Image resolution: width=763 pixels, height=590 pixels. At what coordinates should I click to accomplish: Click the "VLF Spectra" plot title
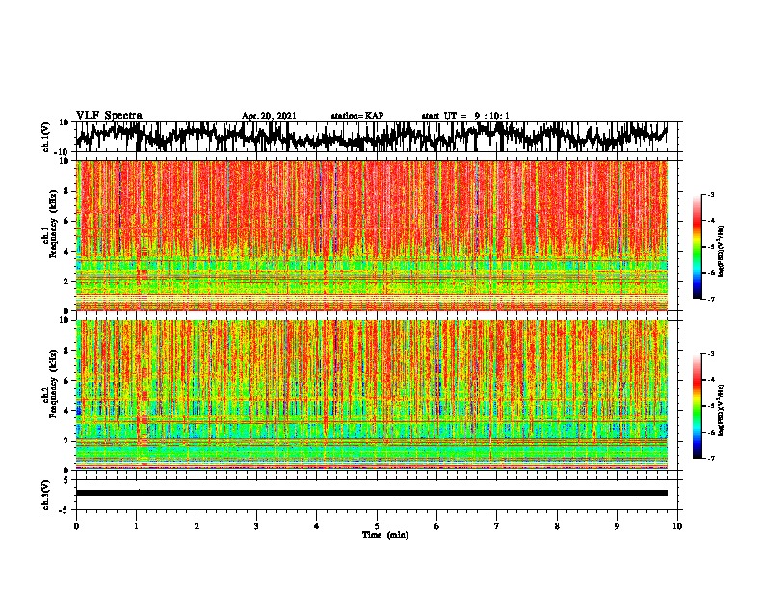pos(109,116)
